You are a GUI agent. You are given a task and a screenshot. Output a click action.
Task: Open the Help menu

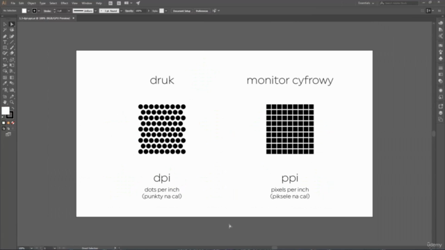click(99, 3)
